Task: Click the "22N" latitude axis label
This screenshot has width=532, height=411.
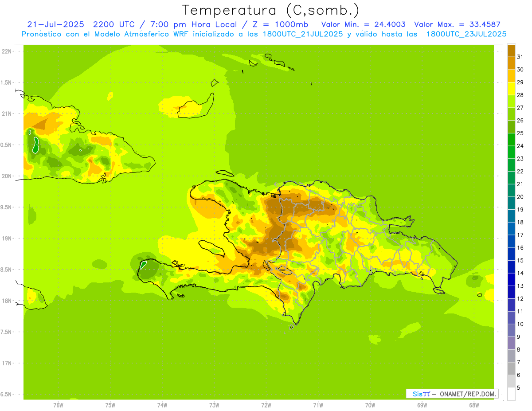Action: (x=7, y=51)
